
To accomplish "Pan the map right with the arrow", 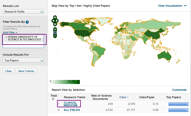I will (x=57, y=21).
